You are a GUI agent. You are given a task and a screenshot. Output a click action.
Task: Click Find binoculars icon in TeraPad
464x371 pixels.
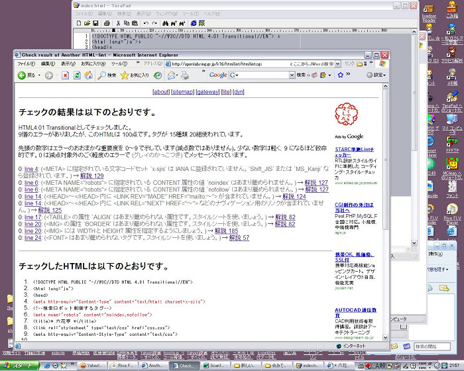coord(166,23)
